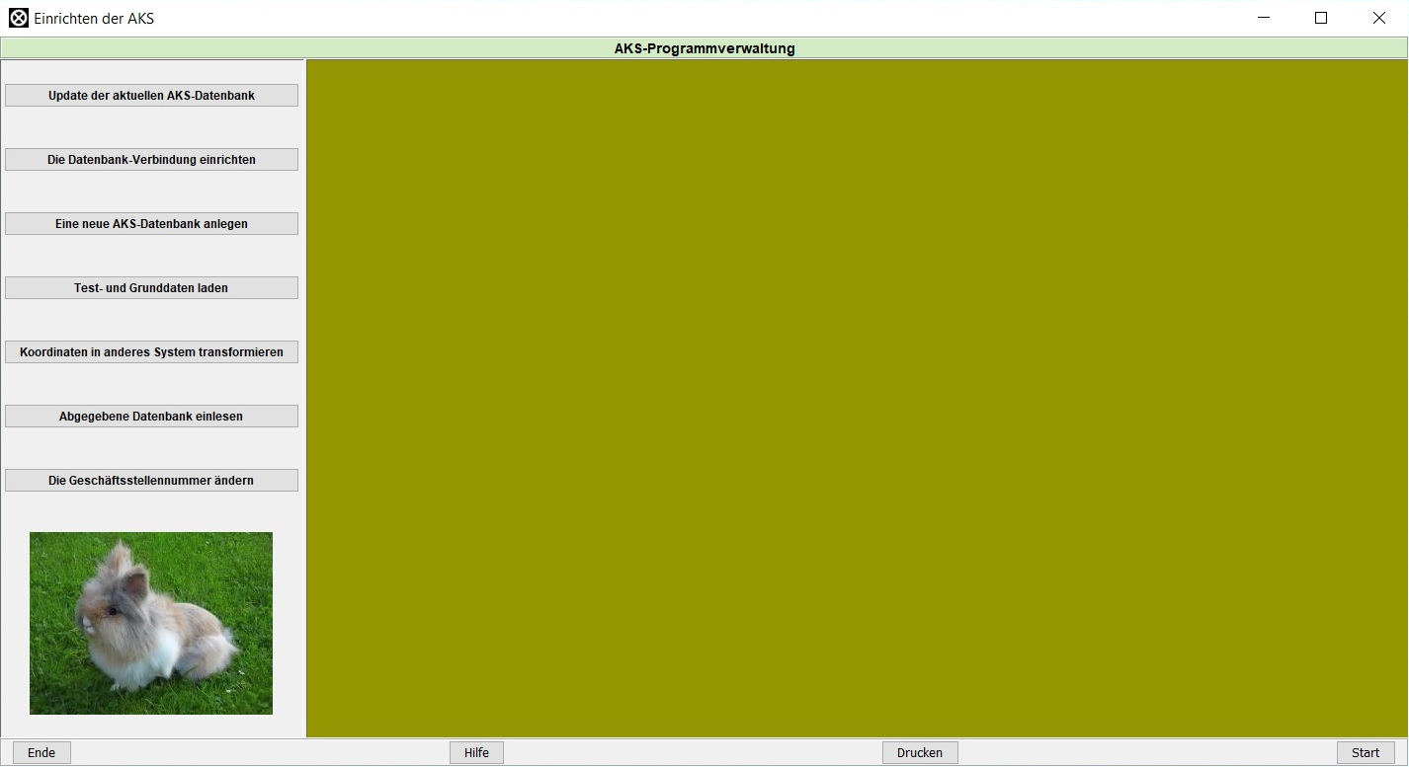Image resolution: width=1409 pixels, height=767 pixels.
Task: Click the AKS-Programmverwaltung header text
Action: pyautogui.click(x=704, y=48)
